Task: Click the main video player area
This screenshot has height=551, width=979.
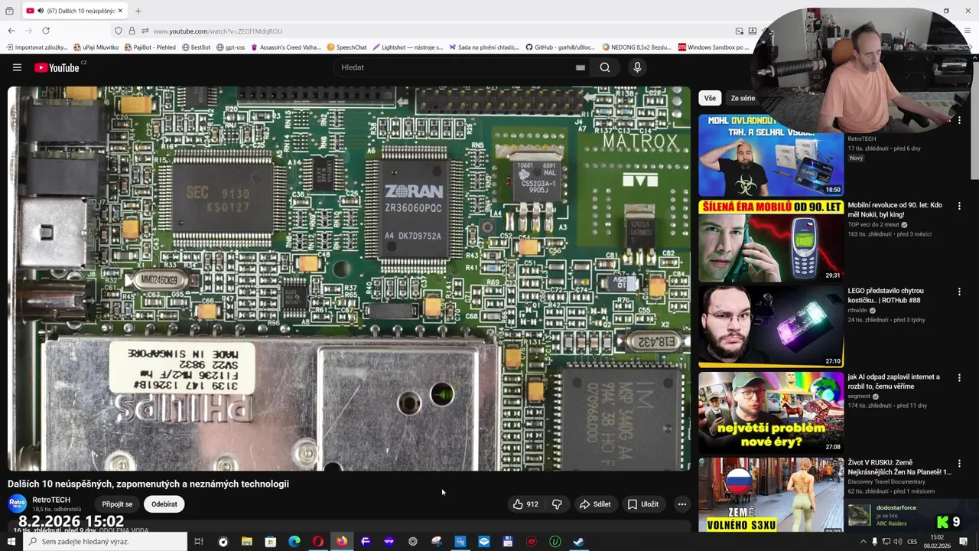Action: click(x=349, y=279)
